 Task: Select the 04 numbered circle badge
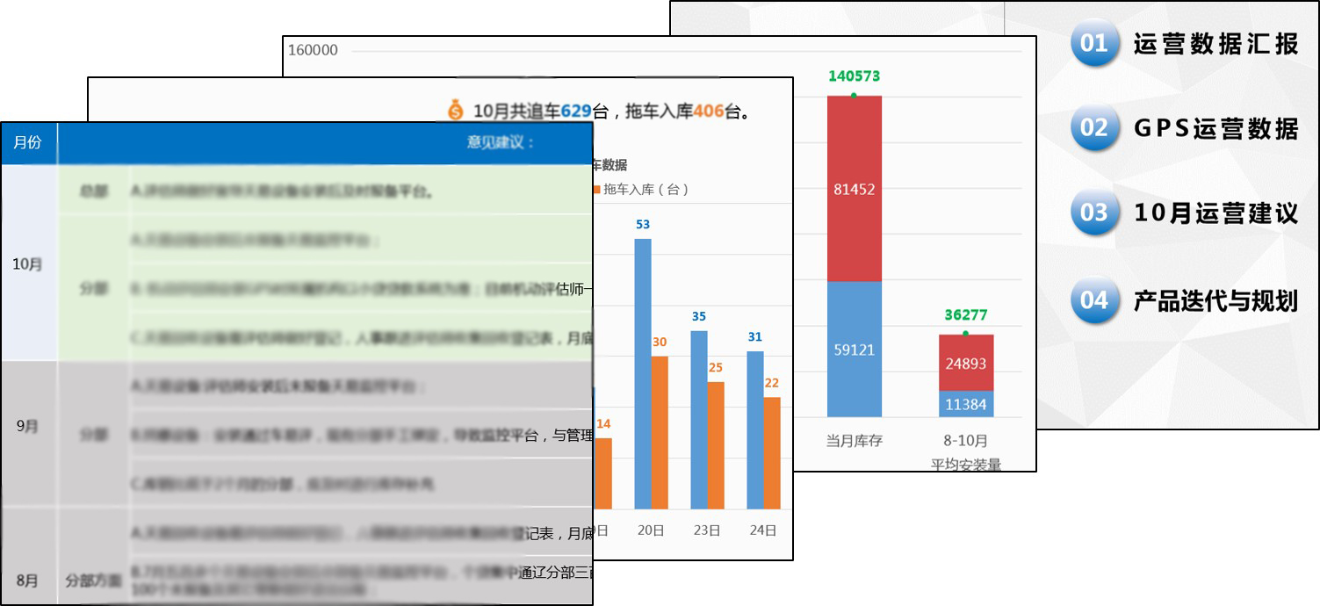[1094, 300]
